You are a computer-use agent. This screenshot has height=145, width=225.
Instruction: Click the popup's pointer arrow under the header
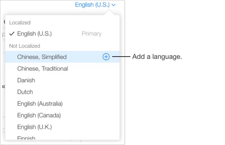[x=109, y=12]
